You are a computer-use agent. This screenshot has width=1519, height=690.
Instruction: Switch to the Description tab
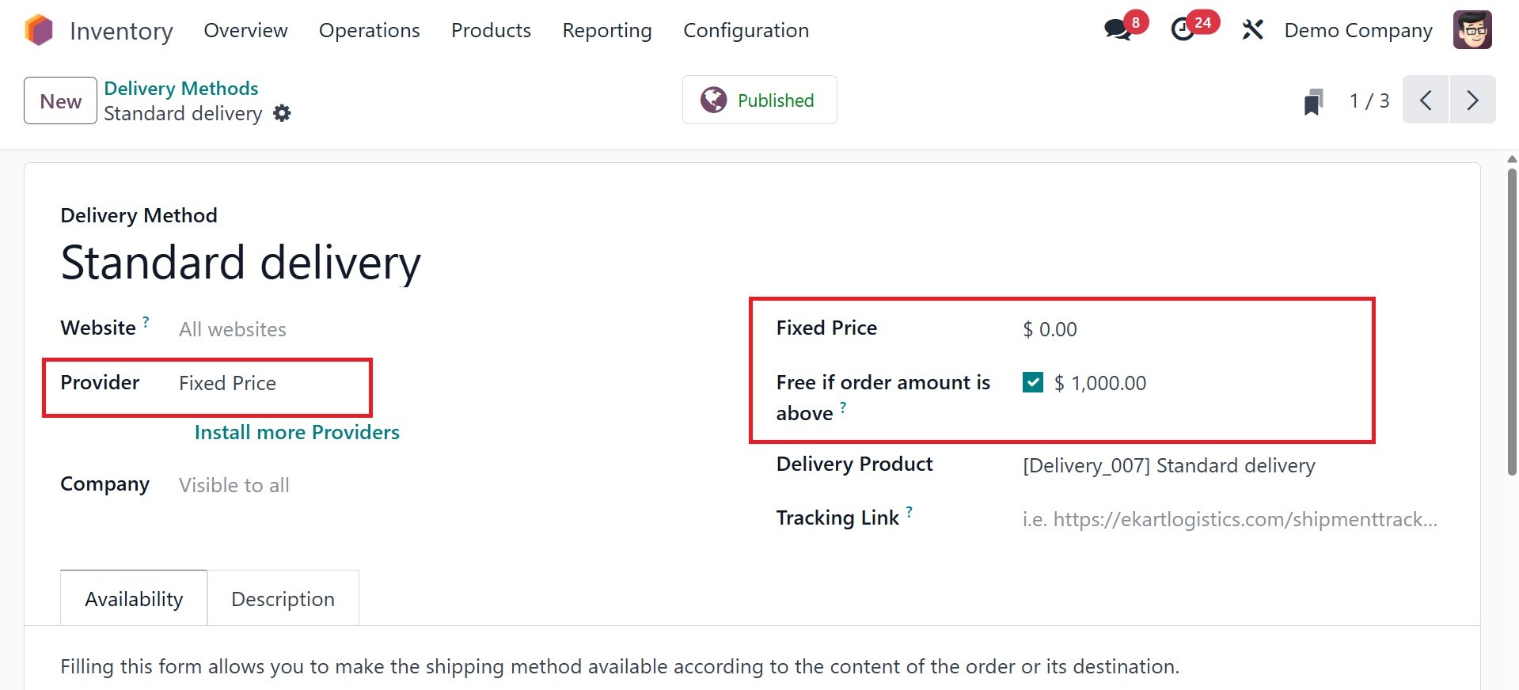click(x=283, y=600)
